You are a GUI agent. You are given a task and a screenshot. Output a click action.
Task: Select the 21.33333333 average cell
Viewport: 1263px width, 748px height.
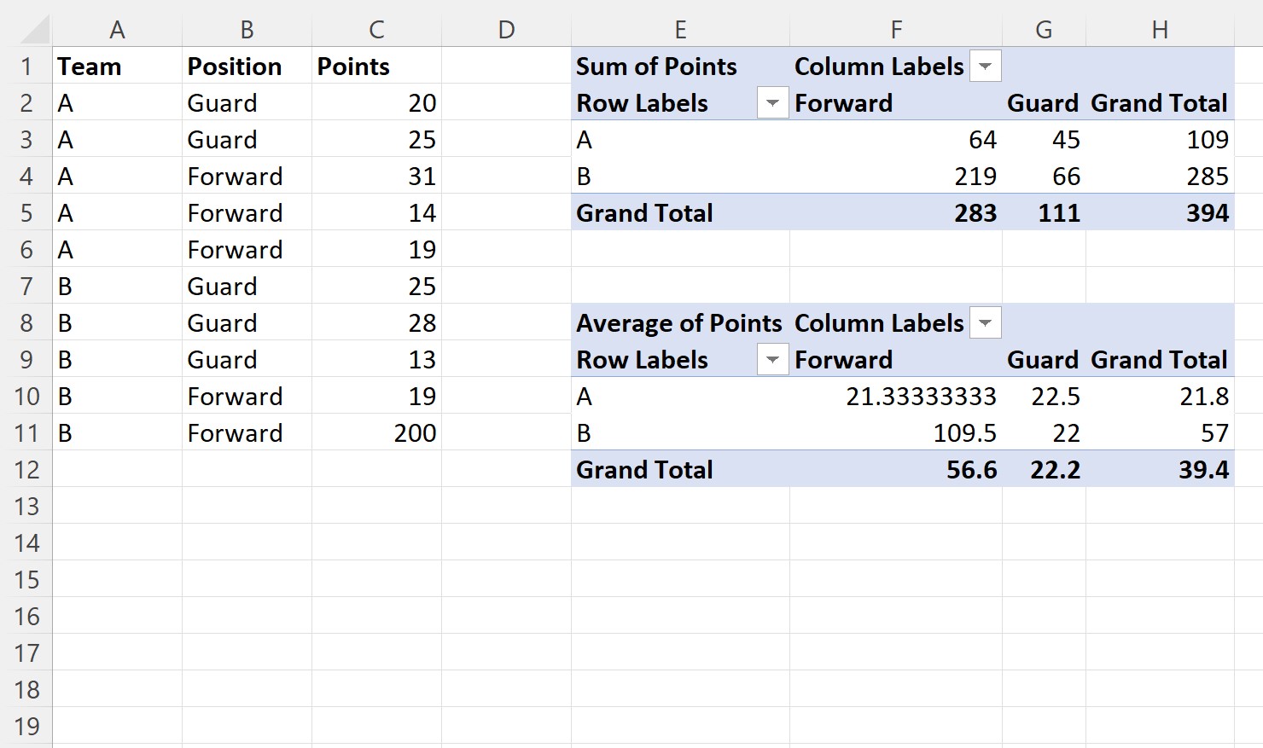[896, 397]
